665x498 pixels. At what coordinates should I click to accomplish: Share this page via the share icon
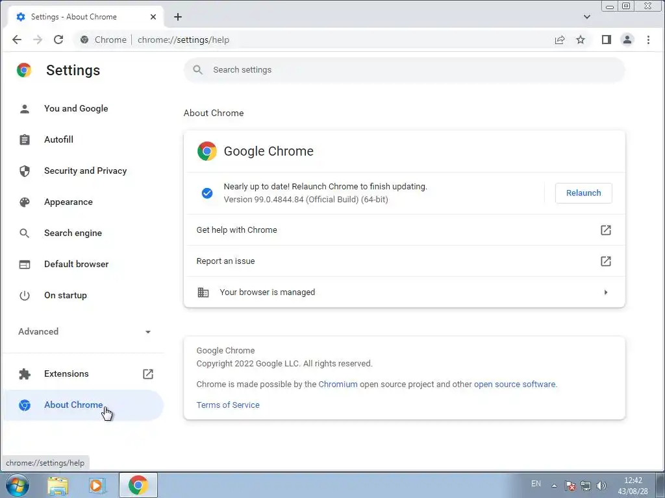pyautogui.click(x=560, y=40)
